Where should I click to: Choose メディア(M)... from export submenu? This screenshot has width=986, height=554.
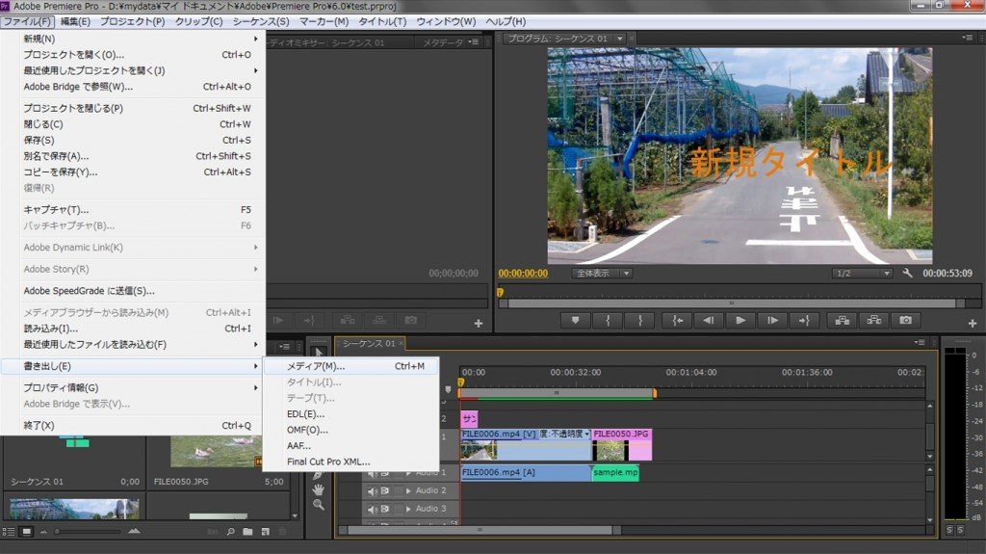350,366
